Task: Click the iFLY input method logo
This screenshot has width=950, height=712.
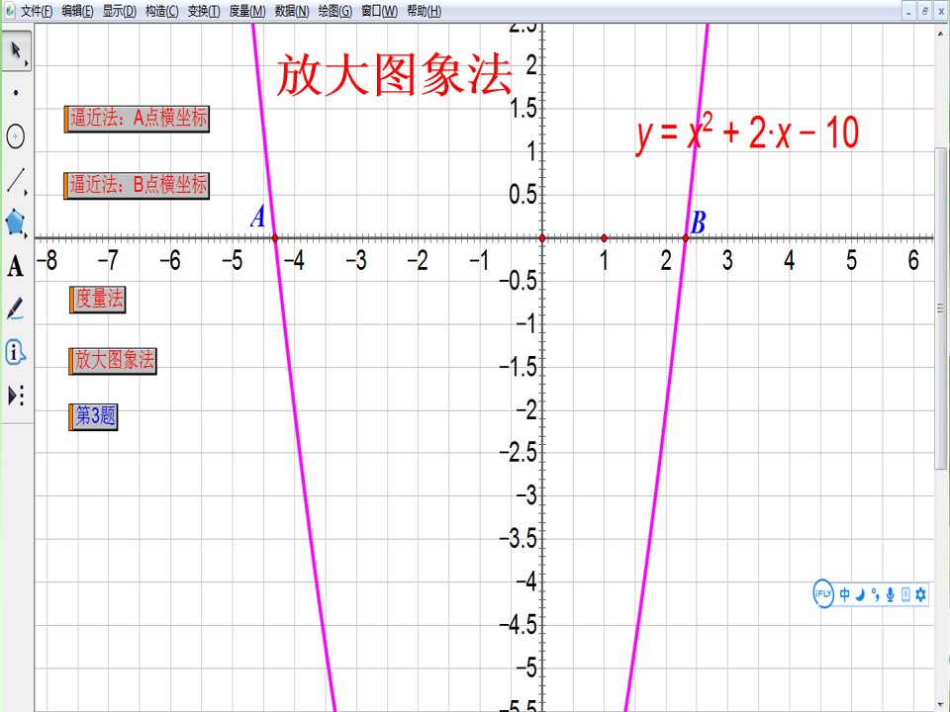Action: pyautogui.click(x=822, y=594)
